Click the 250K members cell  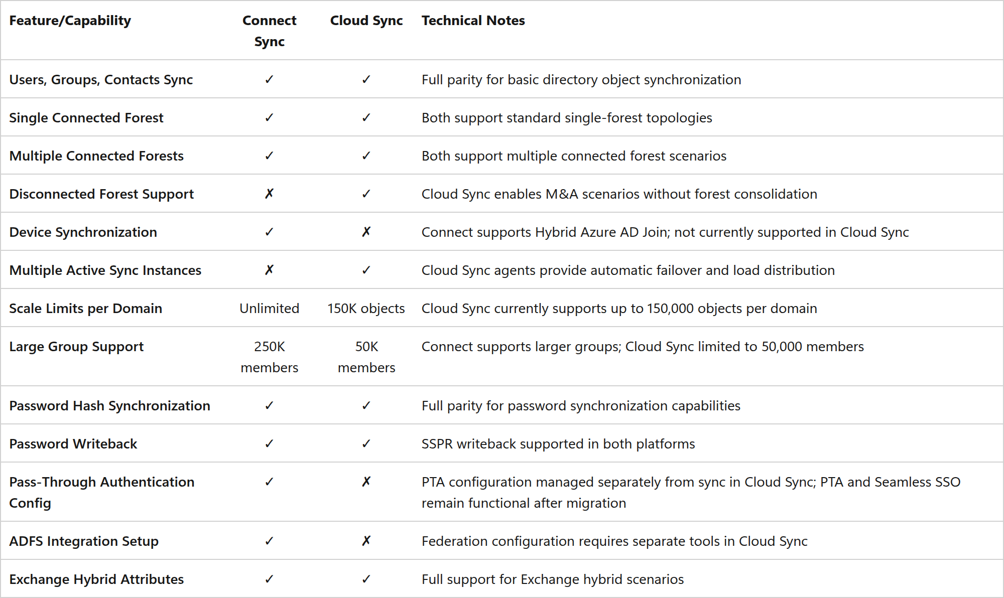point(270,357)
